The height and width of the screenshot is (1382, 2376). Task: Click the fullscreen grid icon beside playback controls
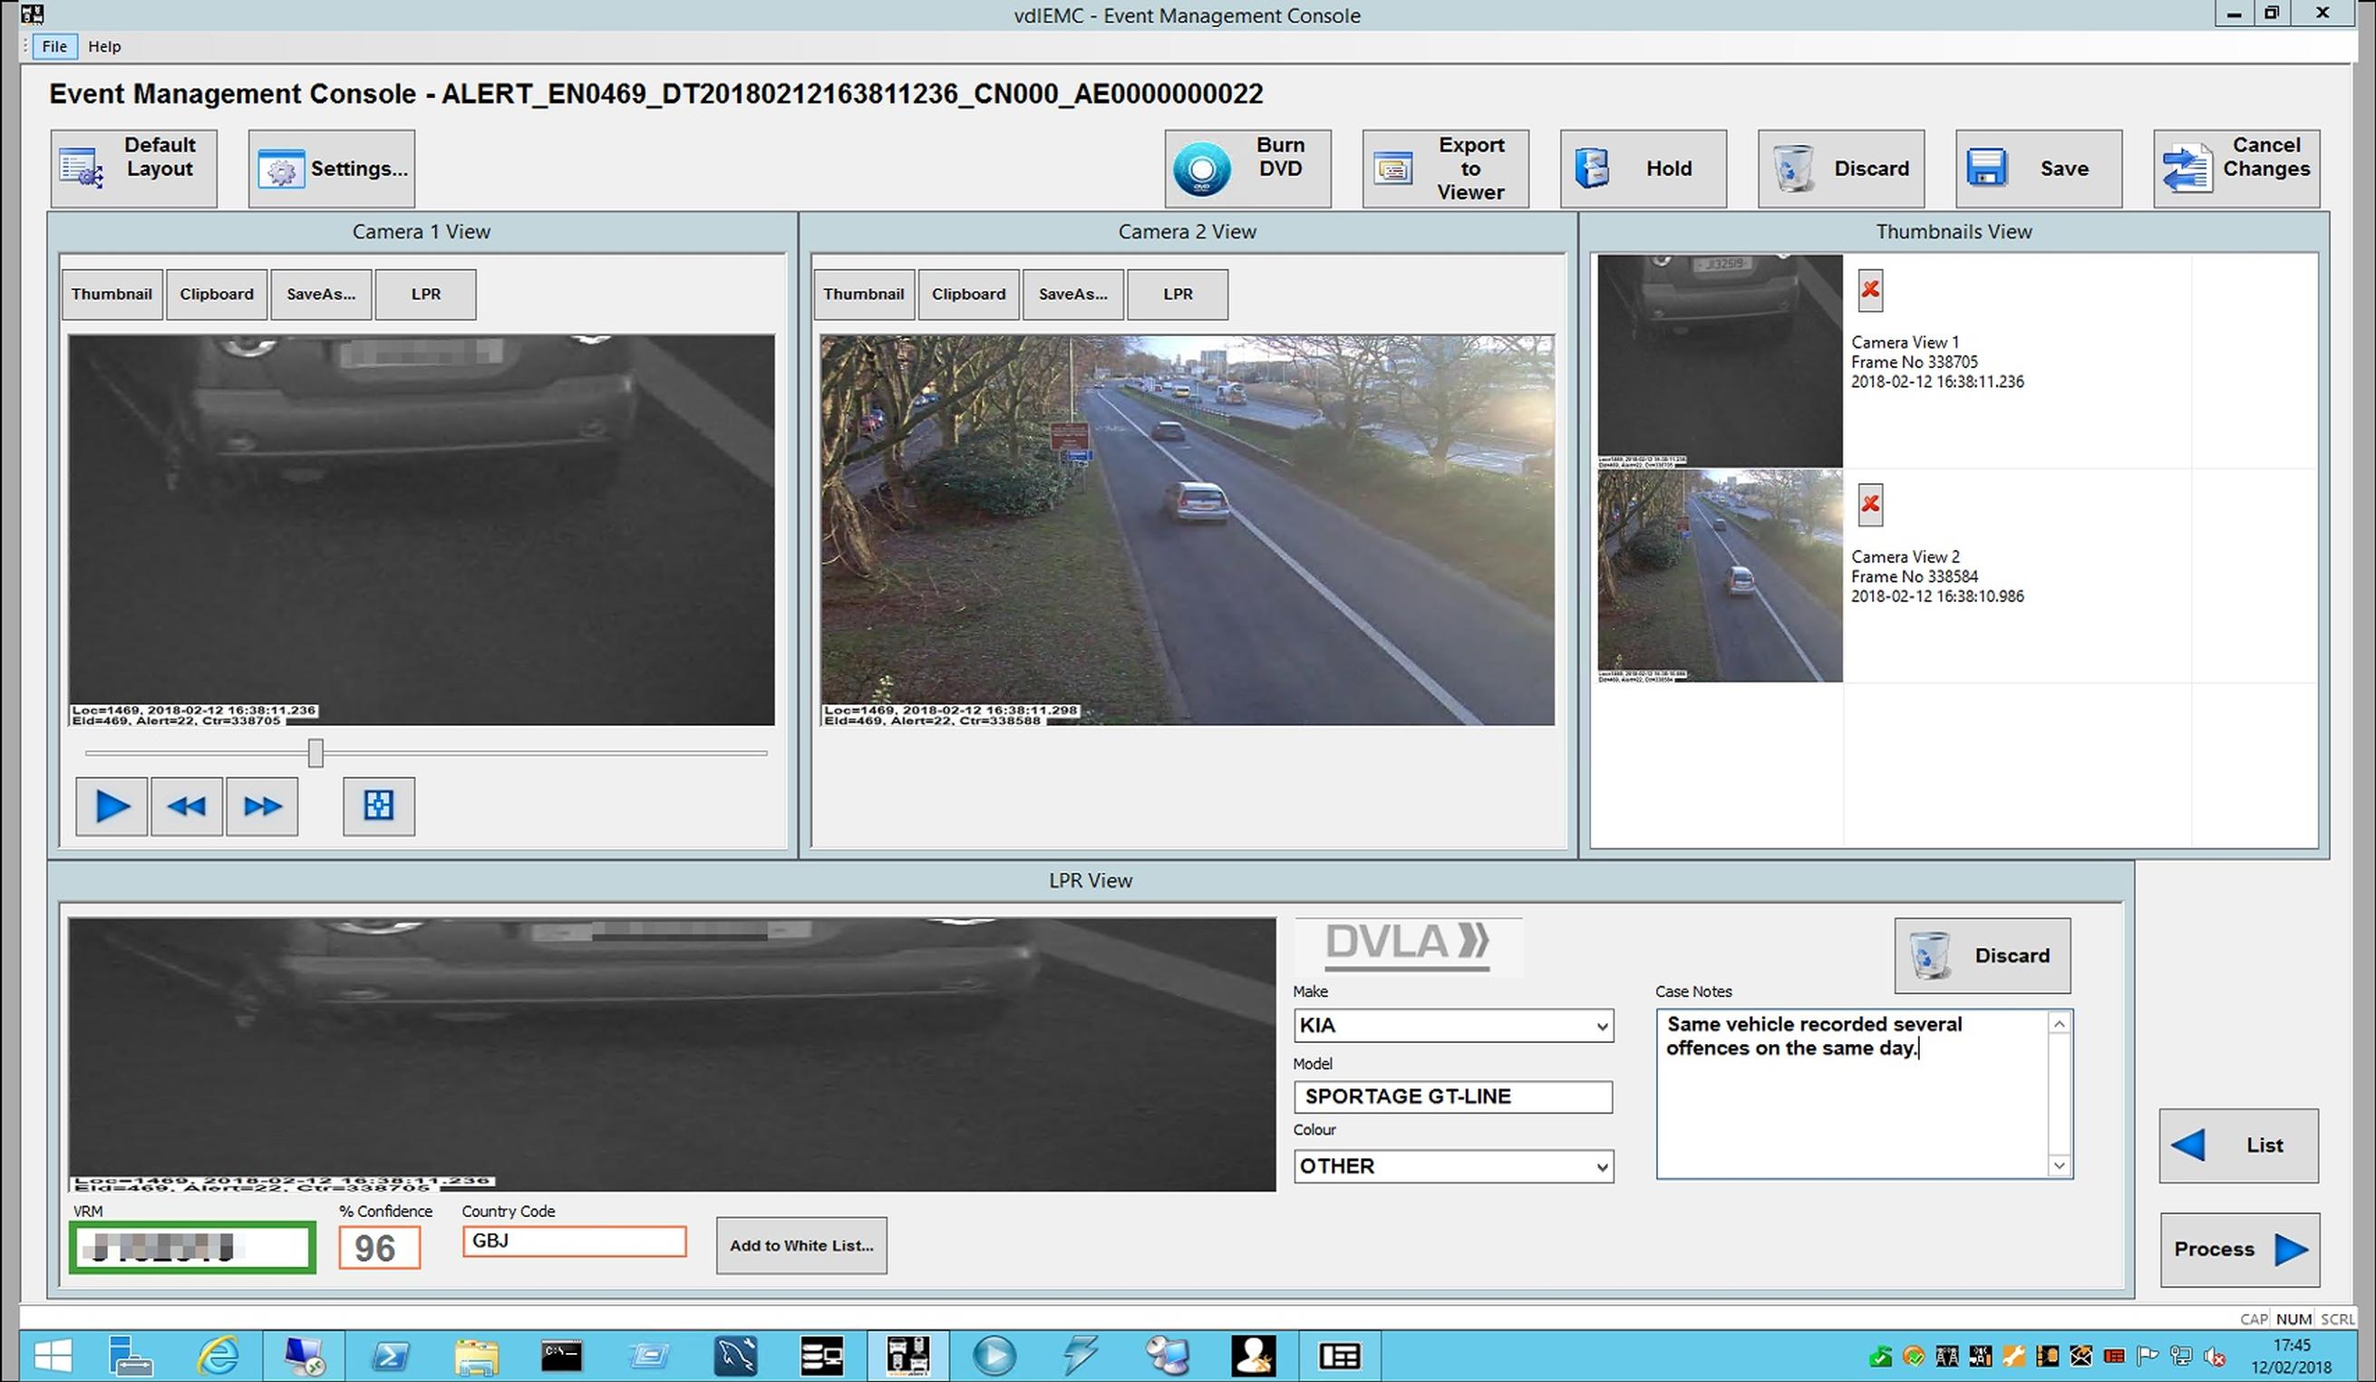[x=378, y=806]
